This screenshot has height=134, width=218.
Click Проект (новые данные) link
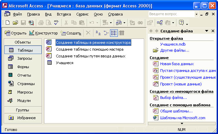coord(181,84)
